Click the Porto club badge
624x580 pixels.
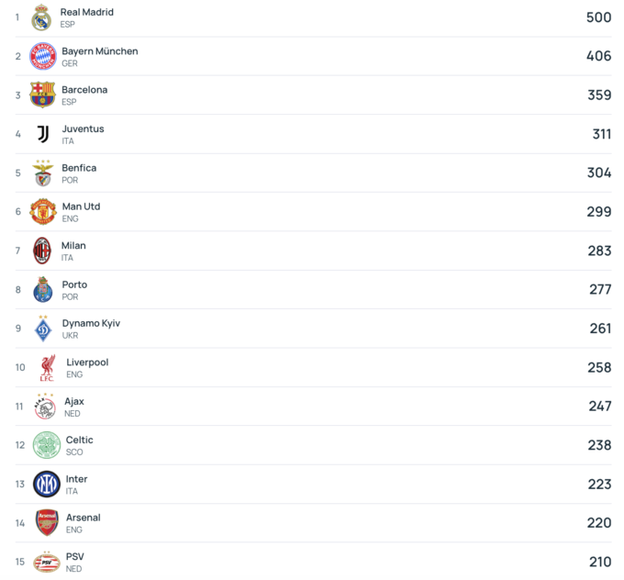(x=43, y=290)
